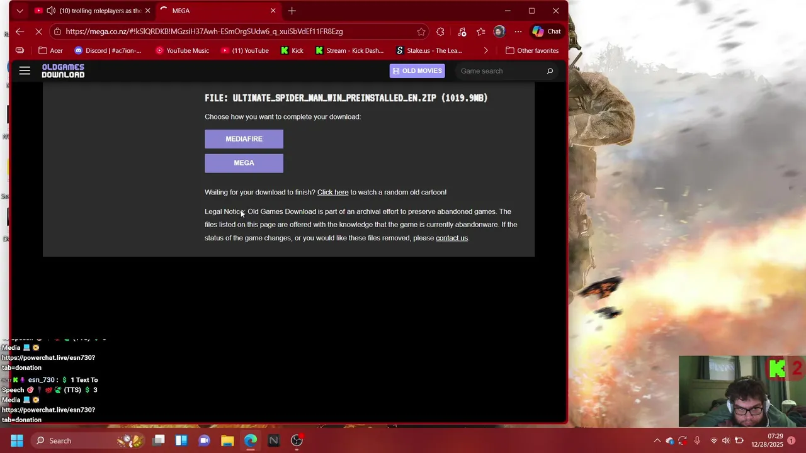Open Task View on the taskbar
Image resolution: width=806 pixels, height=453 pixels.
159,440
